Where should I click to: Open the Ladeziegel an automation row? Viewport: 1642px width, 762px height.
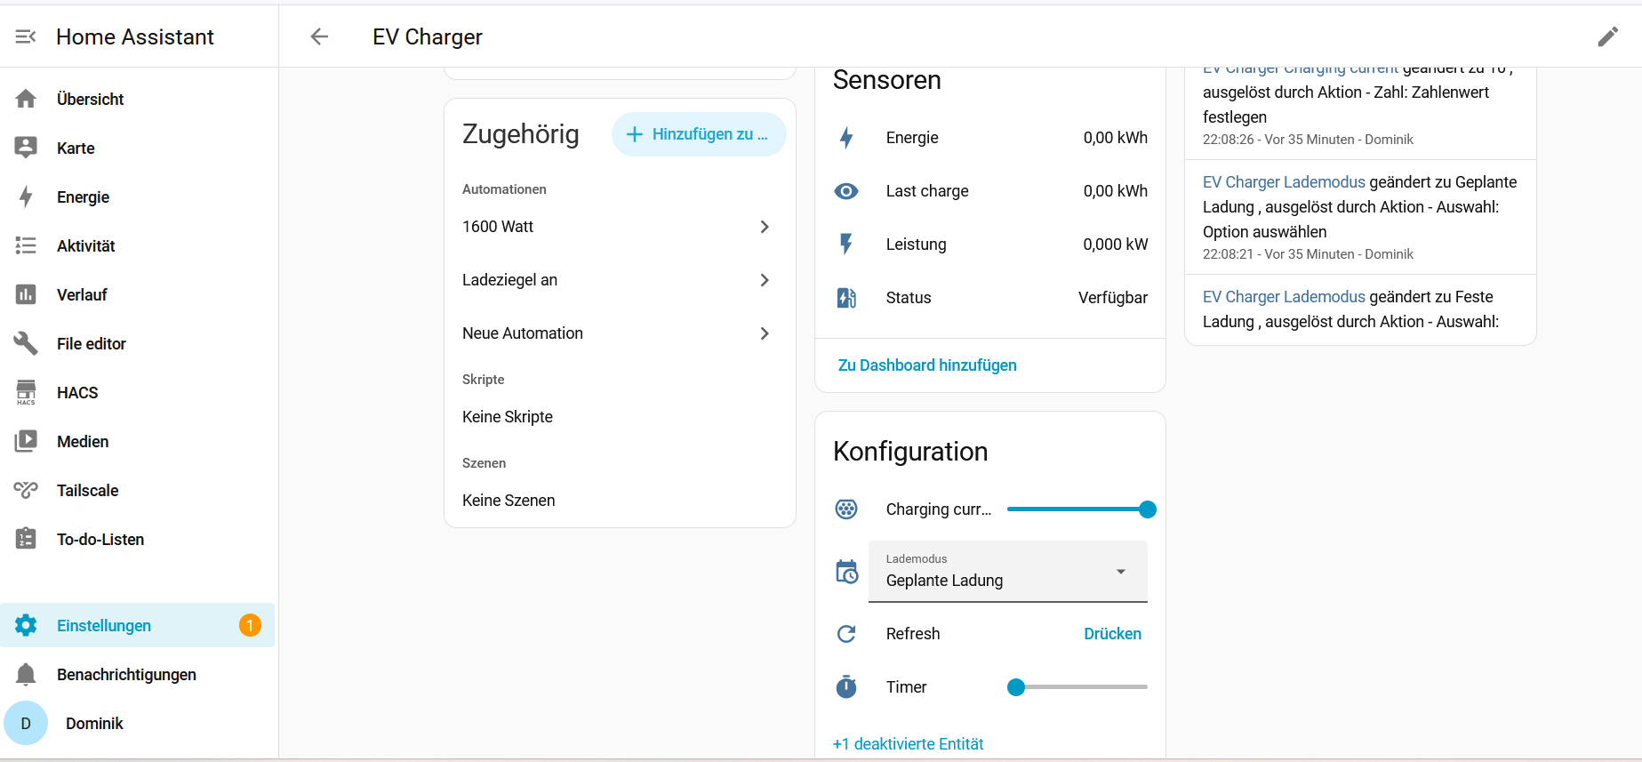coord(620,280)
